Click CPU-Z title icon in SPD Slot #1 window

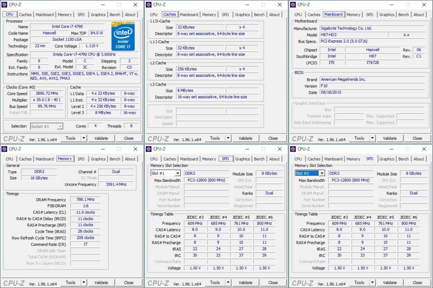tap(149, 149)
